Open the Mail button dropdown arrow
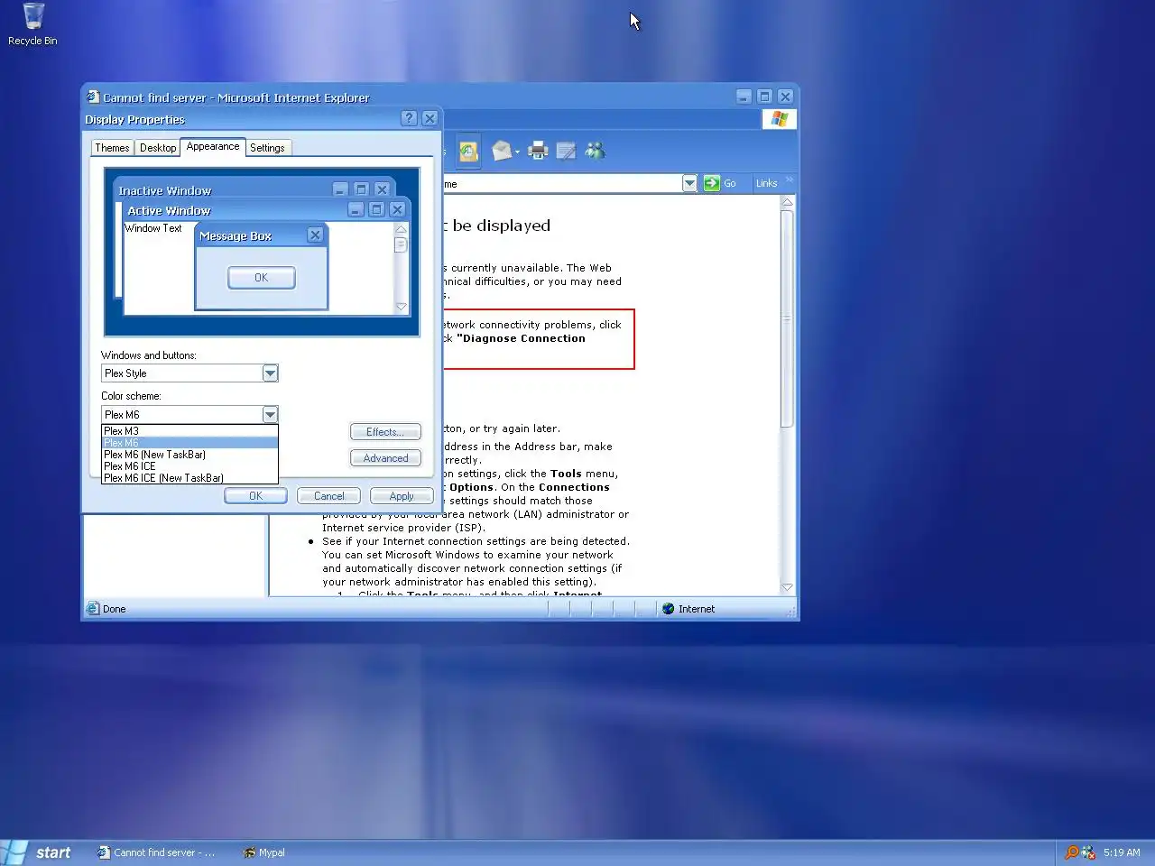This screenshot has width=1155, height=866. pos(517,152)
